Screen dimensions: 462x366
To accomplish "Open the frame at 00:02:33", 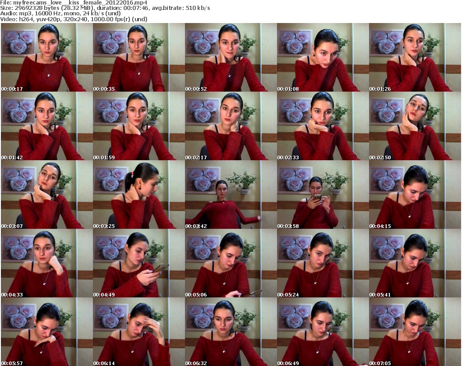I will (x=323, y=126).
